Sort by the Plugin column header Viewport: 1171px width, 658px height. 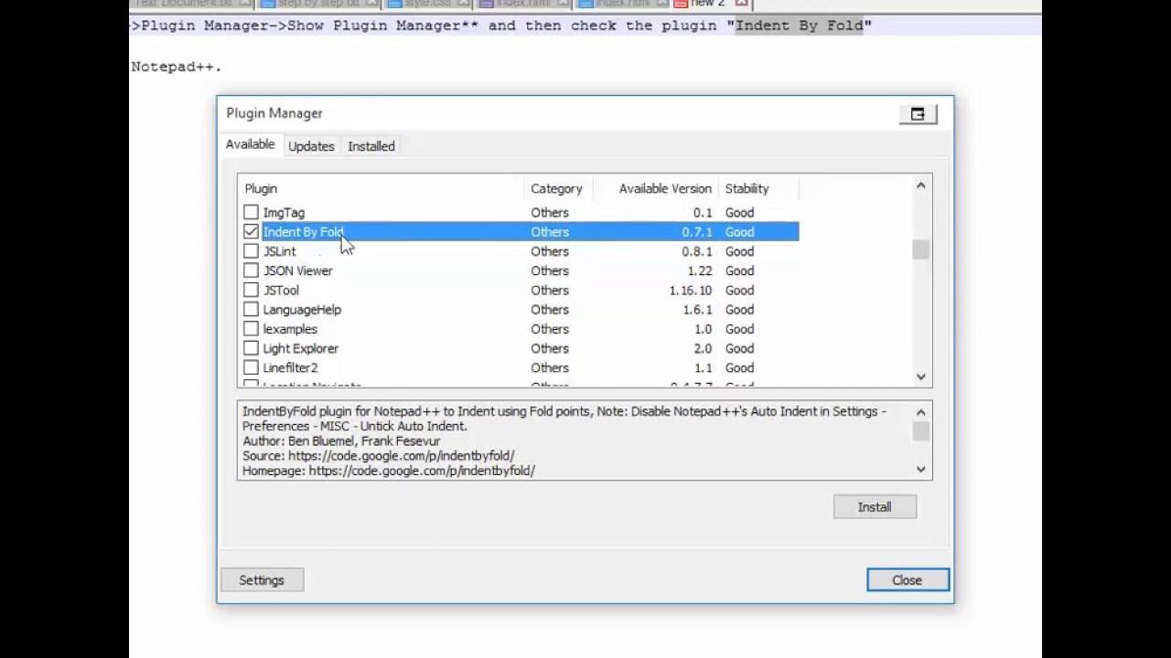point(381,188)
